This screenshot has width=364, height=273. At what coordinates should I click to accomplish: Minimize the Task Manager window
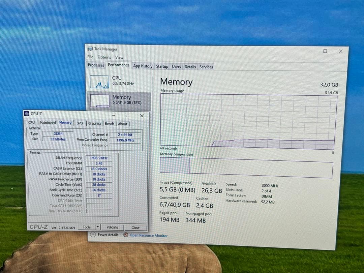click(310, 51)
